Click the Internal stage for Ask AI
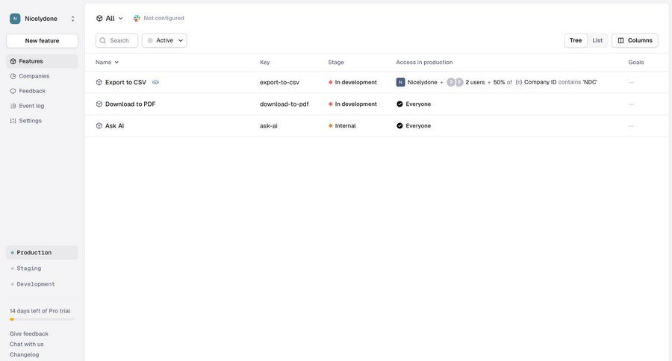This screenshot has height=361, width=672. (x=342, y=126)
